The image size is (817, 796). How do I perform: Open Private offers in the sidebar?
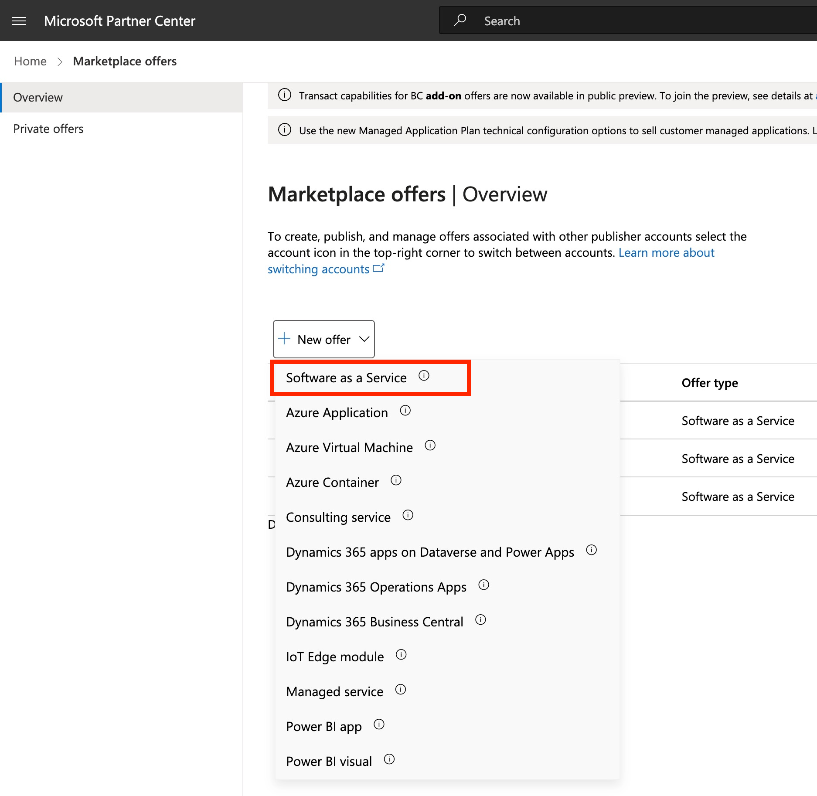[48, 129]
